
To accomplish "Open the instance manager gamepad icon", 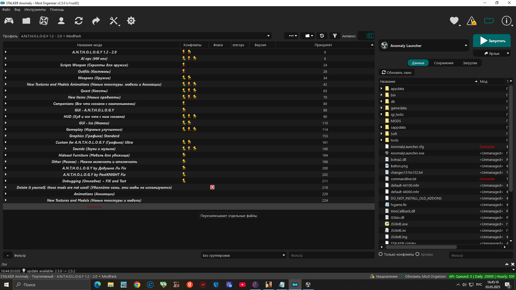I will pos(9,21).
